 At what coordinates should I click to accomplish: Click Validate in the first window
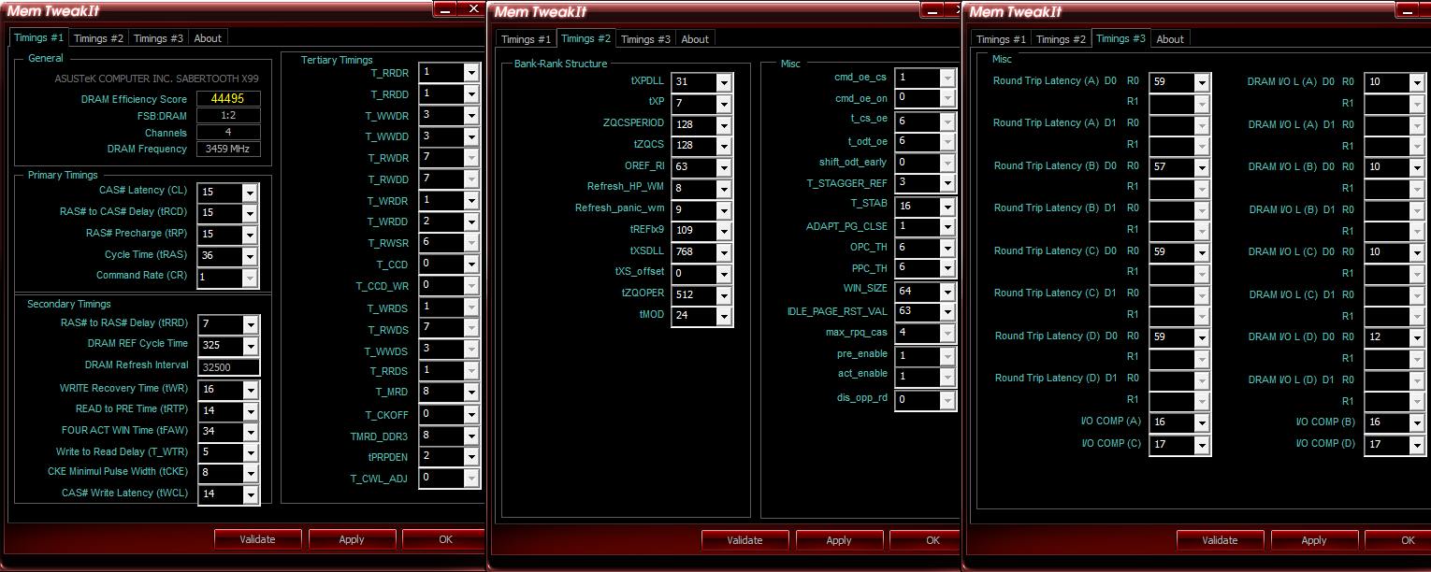point(257,539)
